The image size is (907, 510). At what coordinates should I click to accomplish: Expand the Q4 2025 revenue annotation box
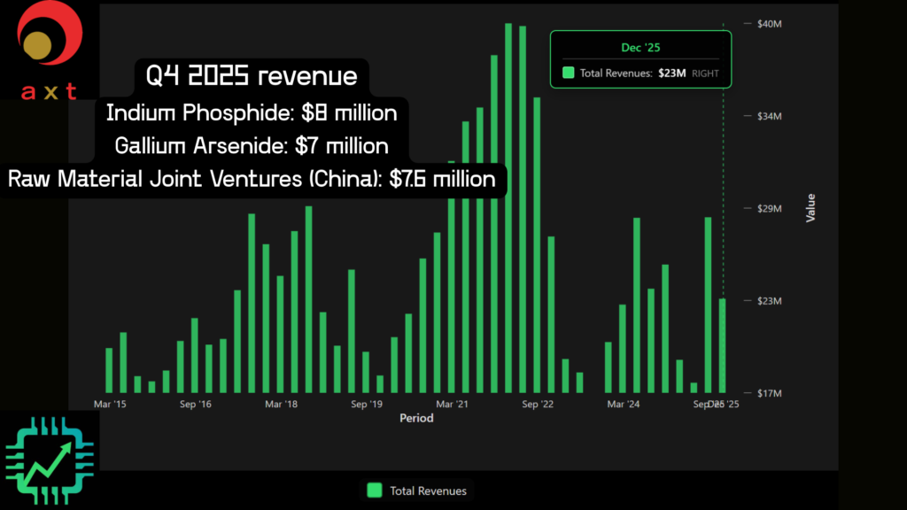pos(251,76)
